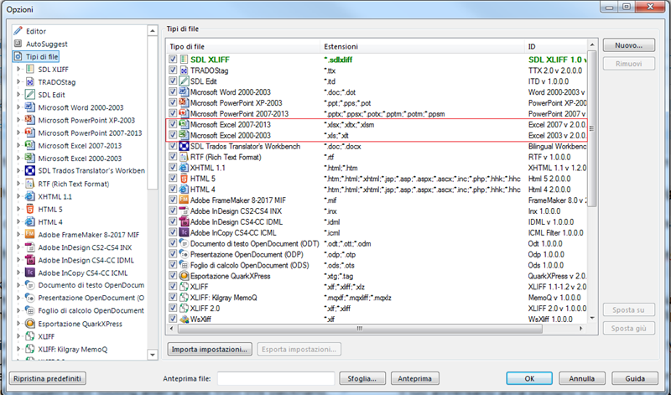This screenshot has height=395, width=671.
Task: Click XLIFF: Kilgray MemoQ list icon
Action: 184,298
